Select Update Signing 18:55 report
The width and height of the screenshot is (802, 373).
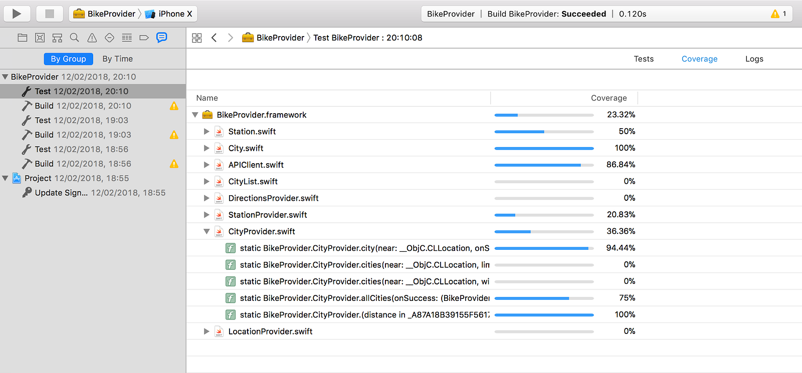click(x=93, y=193)
